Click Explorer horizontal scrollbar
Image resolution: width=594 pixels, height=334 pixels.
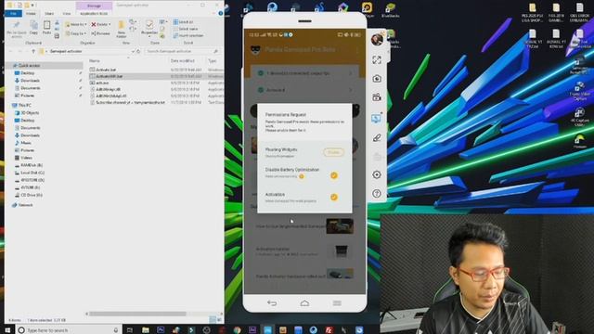point(137,314)
